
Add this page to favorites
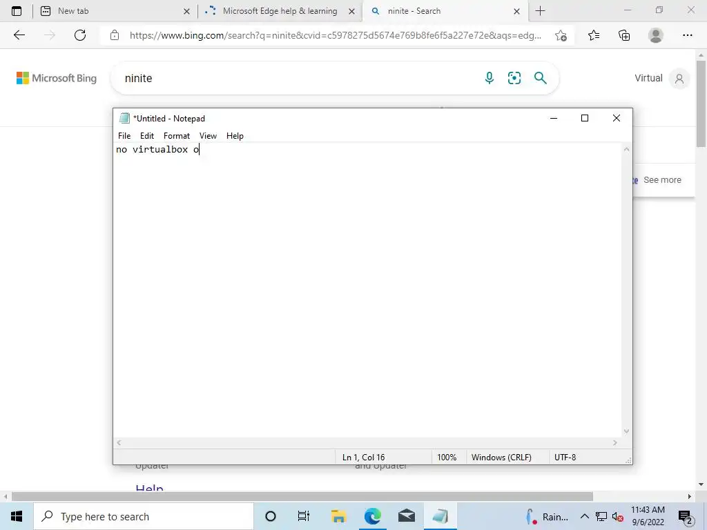(x=561, y=35)
